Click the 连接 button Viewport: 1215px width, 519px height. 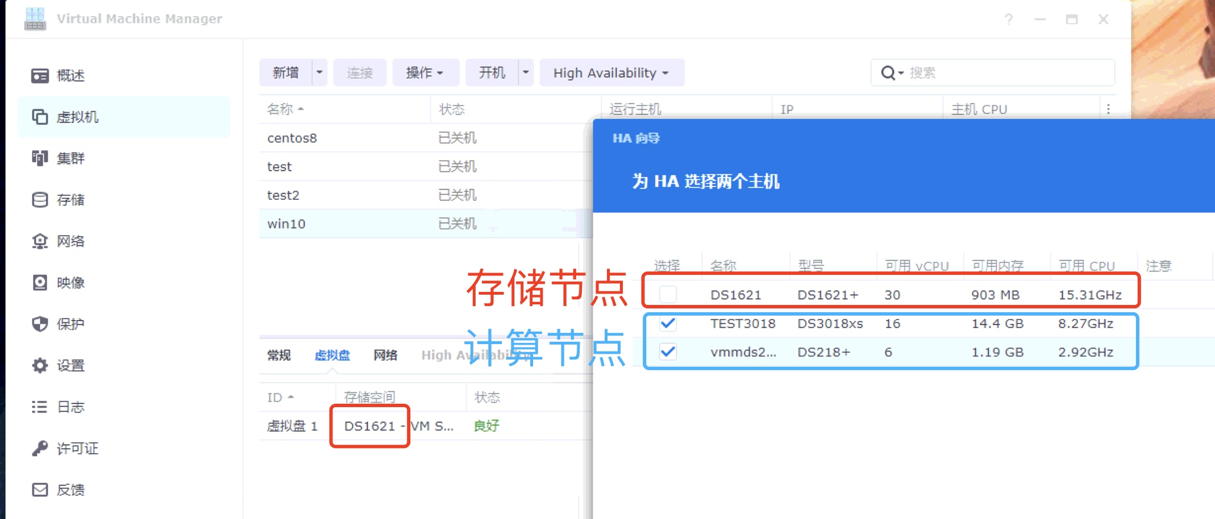(360, 73)
